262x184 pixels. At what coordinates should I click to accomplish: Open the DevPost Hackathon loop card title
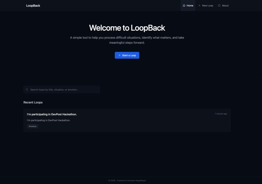(x=52, y=114)
